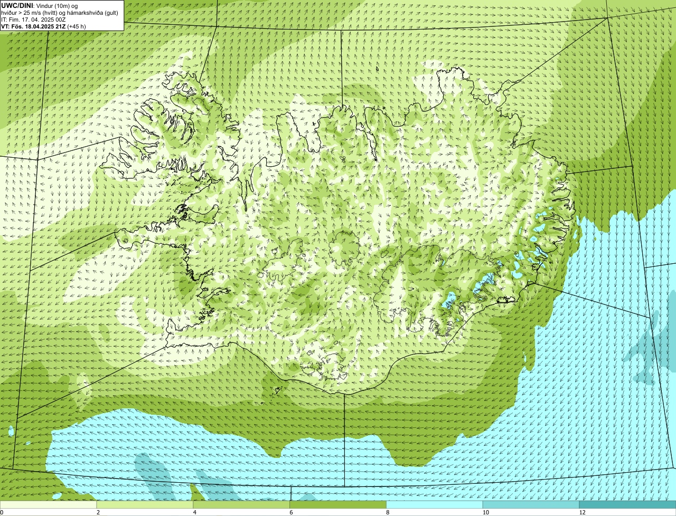Click the teal 10–12 legend color segment
The width and height of the screenshot is (676, 516).
tap(531, 505)
